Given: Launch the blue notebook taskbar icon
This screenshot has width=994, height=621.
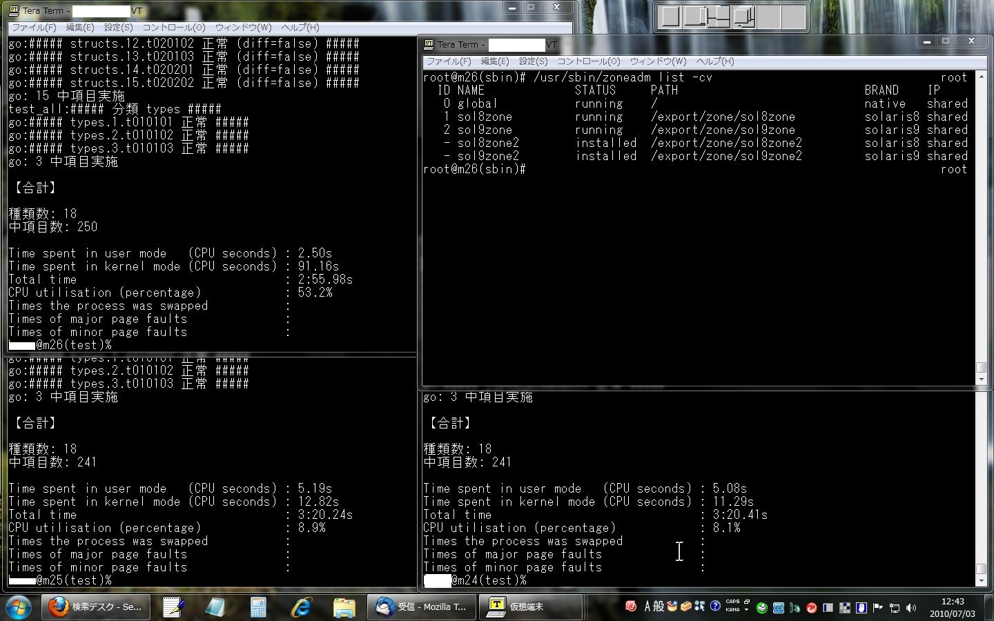Looking at the screenshot, I should pos(215,607).
